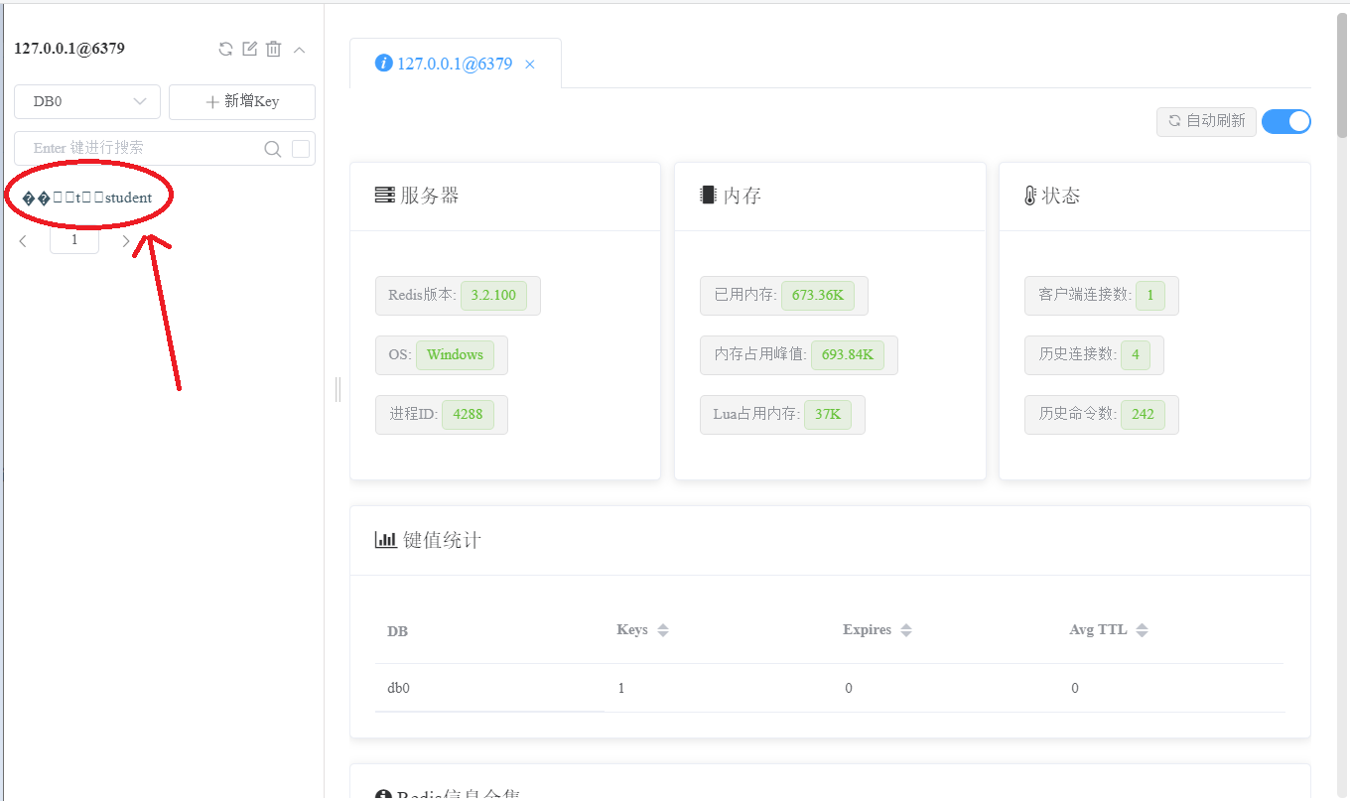
Task: Click the chart icon beside 键值统计 header
Action: tap(386, 540)
